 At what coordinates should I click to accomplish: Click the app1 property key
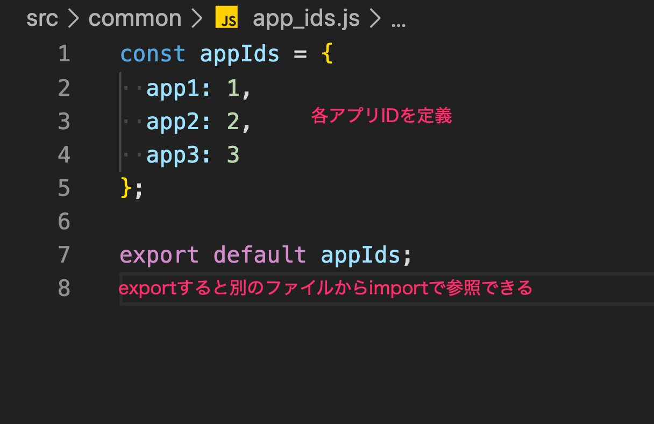[173, 88]
